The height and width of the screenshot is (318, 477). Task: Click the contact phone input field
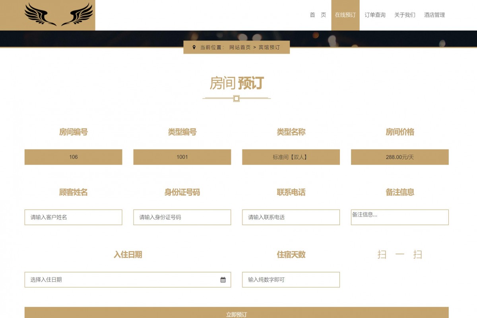pos(291,217)
